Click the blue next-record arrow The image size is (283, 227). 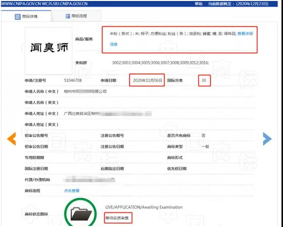click(x=267, y=139)
